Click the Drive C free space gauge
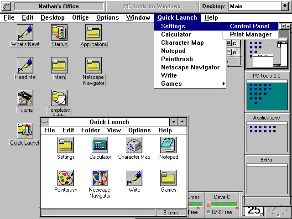 222,204
